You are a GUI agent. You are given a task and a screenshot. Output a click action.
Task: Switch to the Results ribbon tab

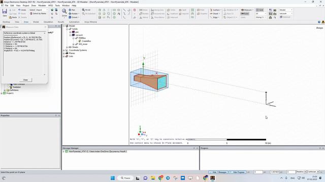pyautogui.click(x=61, y=22)
